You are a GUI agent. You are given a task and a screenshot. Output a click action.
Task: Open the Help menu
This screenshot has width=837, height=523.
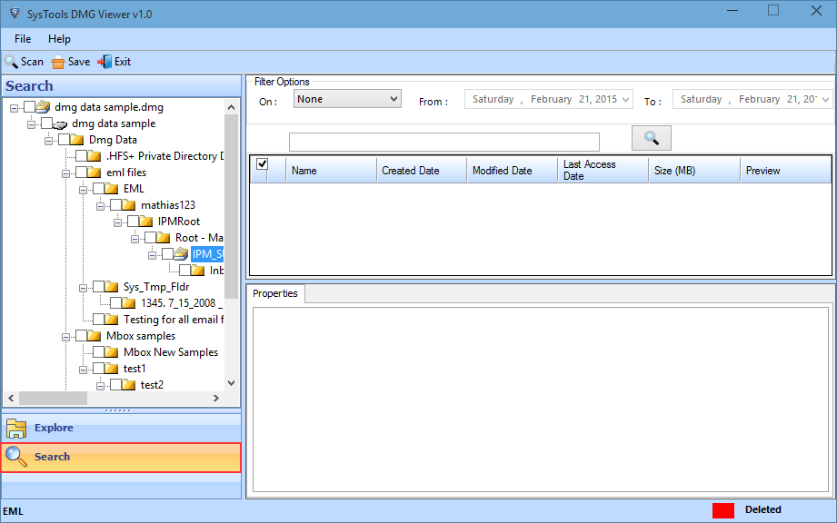[x=59, y=39]
